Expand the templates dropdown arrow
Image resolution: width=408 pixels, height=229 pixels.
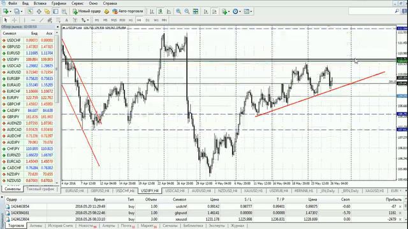point(251,11)
